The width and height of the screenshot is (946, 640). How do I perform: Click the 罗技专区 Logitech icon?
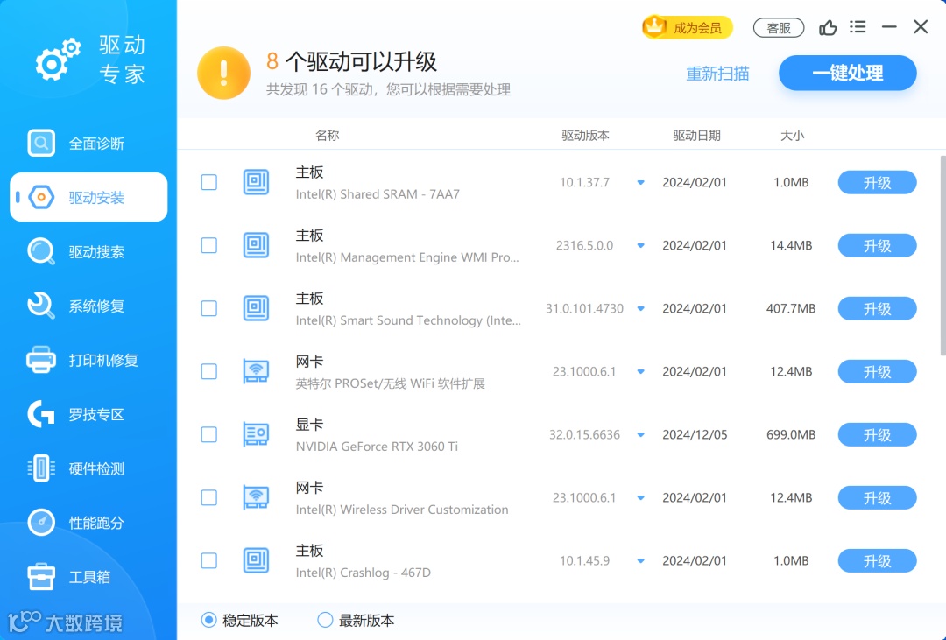click(x=41, y=414)
